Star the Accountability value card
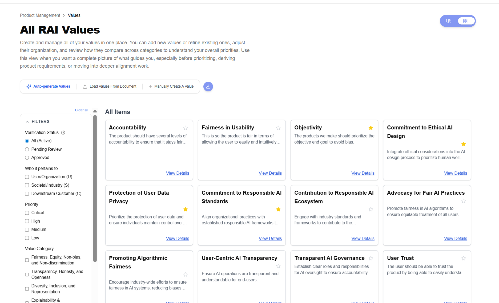 click(186, 128)
